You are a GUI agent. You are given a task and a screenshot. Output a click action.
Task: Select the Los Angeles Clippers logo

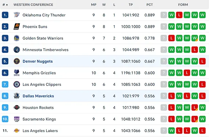point(17,84)
